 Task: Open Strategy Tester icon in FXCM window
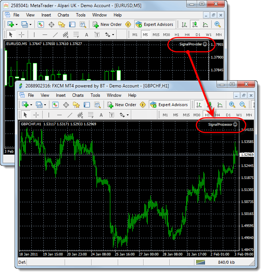(97, 105)
